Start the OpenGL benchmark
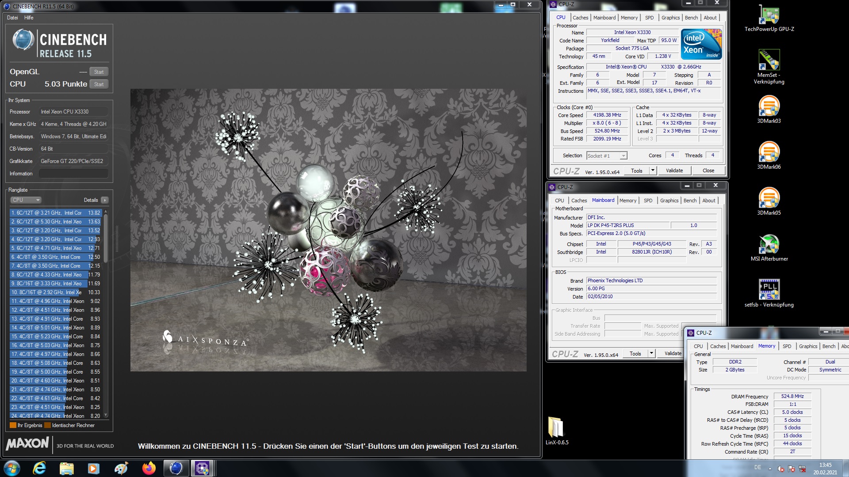The width and height of the screenshot is (849, 477). click(99, 72)
